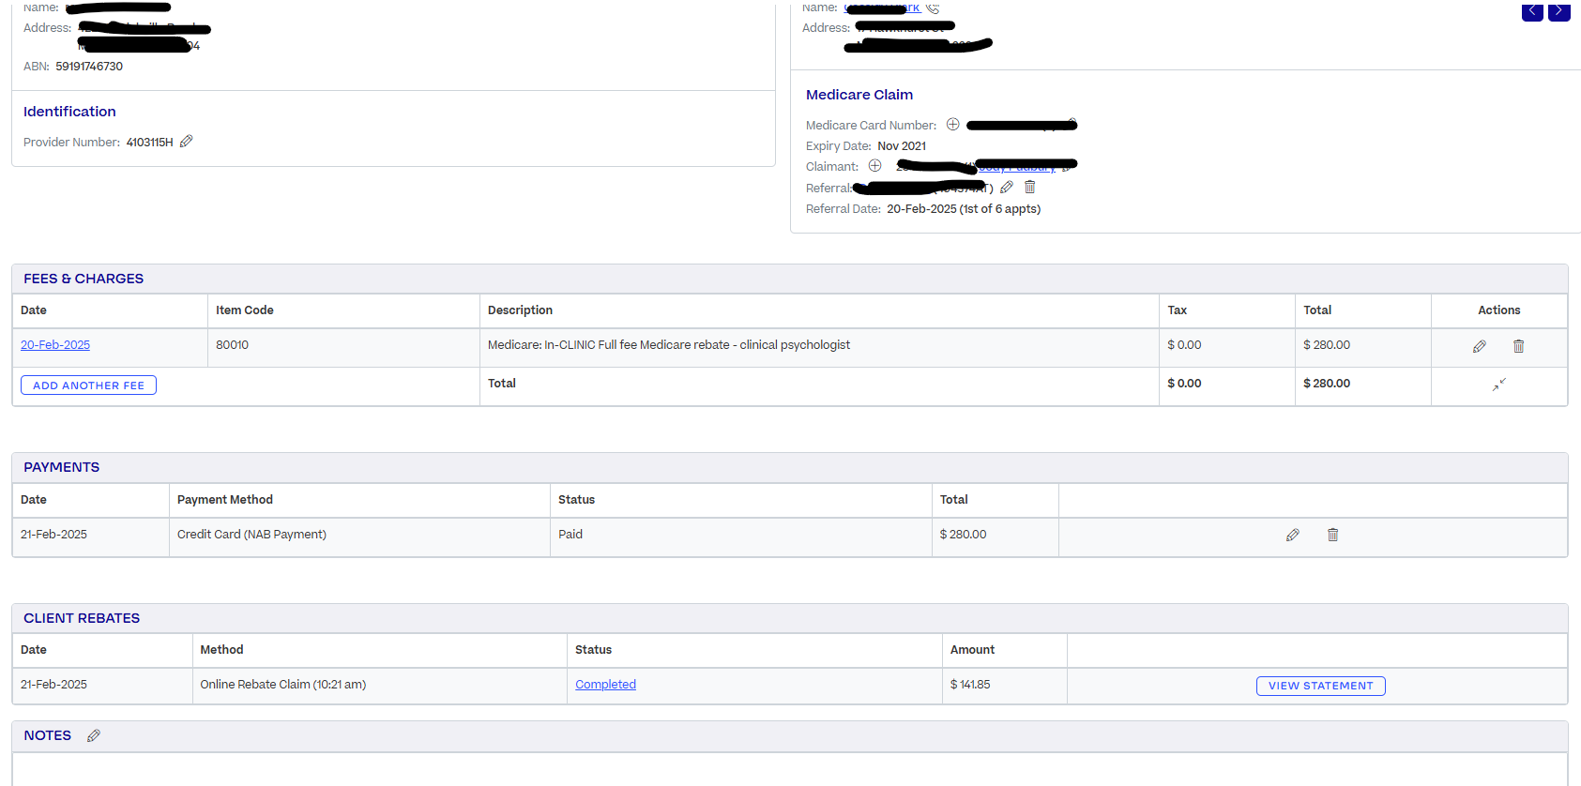Edit the Provider Number with pencil icon
This screenshot has height=786, width=1581.
pyautogui.click(x=186, y=142)
